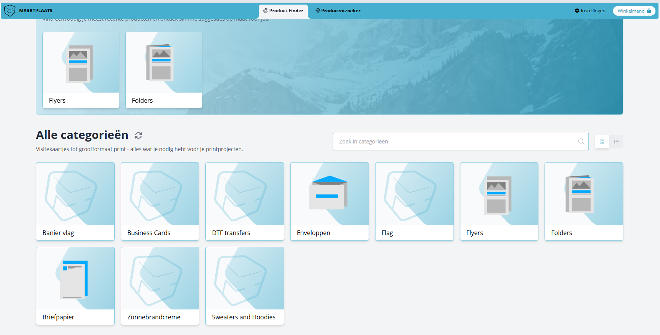
Task: Open the Producentzoeker tab
Action: (x=338, y=11)
